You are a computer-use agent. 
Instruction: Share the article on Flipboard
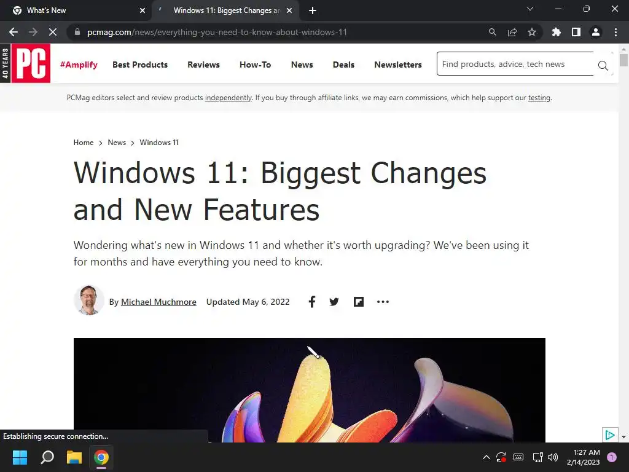[x=359, y=302]
